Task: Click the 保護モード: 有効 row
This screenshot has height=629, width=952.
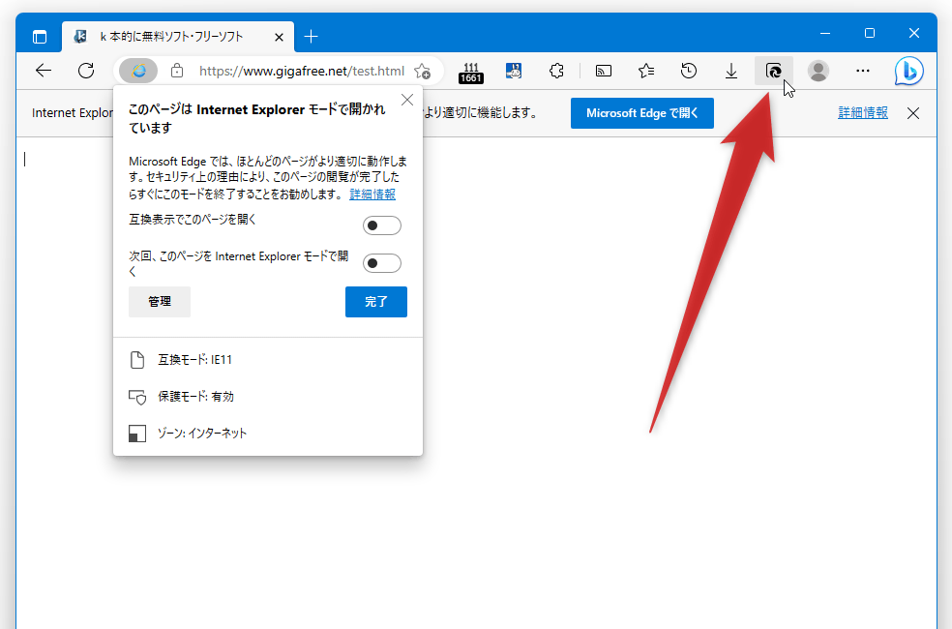Action: tap(268, 397)
